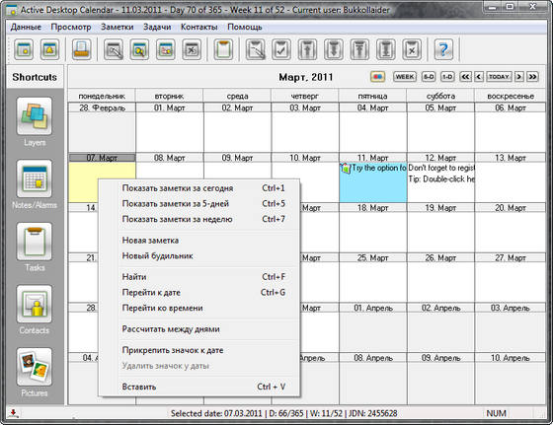
Task: Open the Данные menu
Action: (26, 27)
